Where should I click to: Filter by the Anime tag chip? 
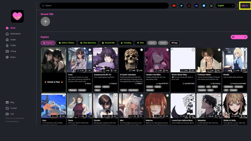pyautogui.click(x=163, y=43)
